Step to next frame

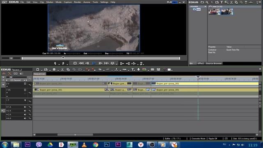click(100, 63)
